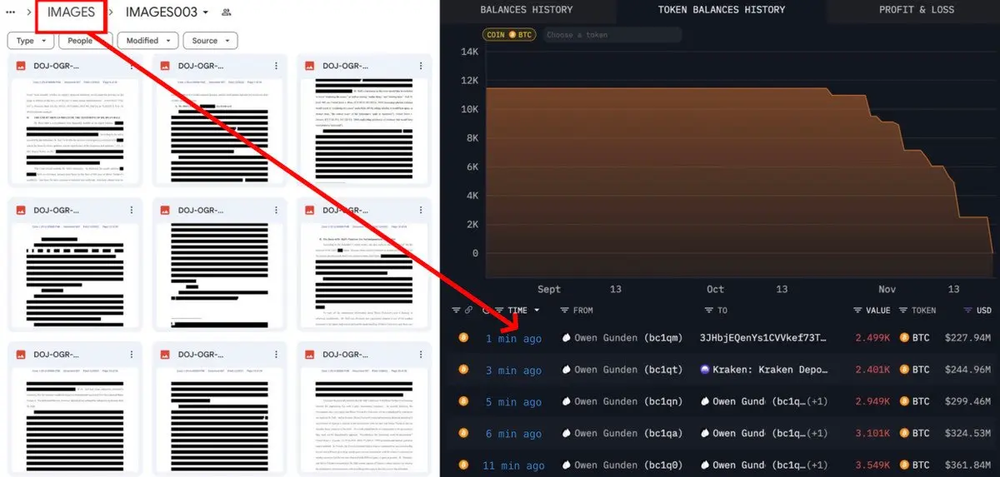Switch to the Profit & Loss tab
The width and height of the screenshot is (1000, 477).
pyautogui.click(x=917, y=10)
